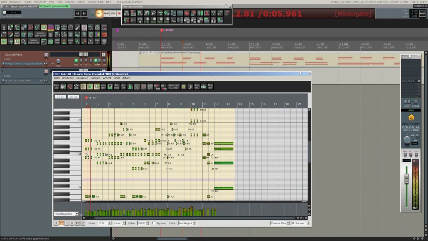Click smooth seek on/off button

point(40,34)
